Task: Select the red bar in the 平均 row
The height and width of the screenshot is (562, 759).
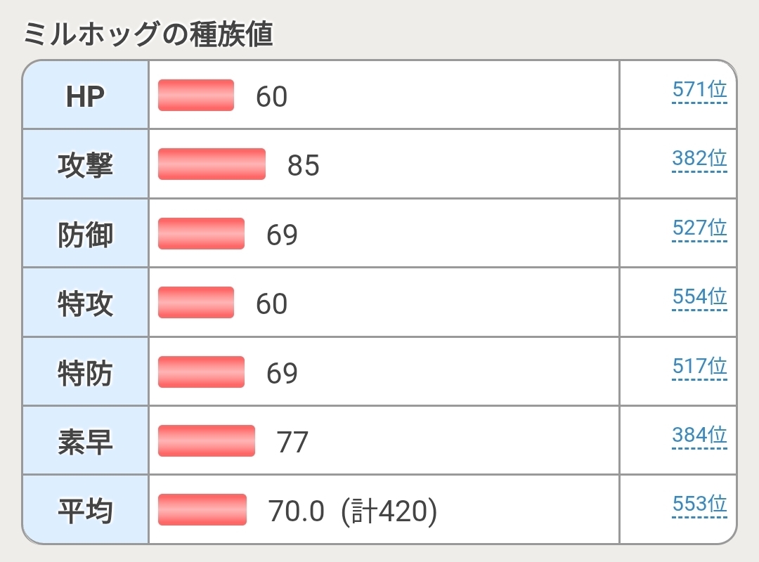Action: click(202, 509)
